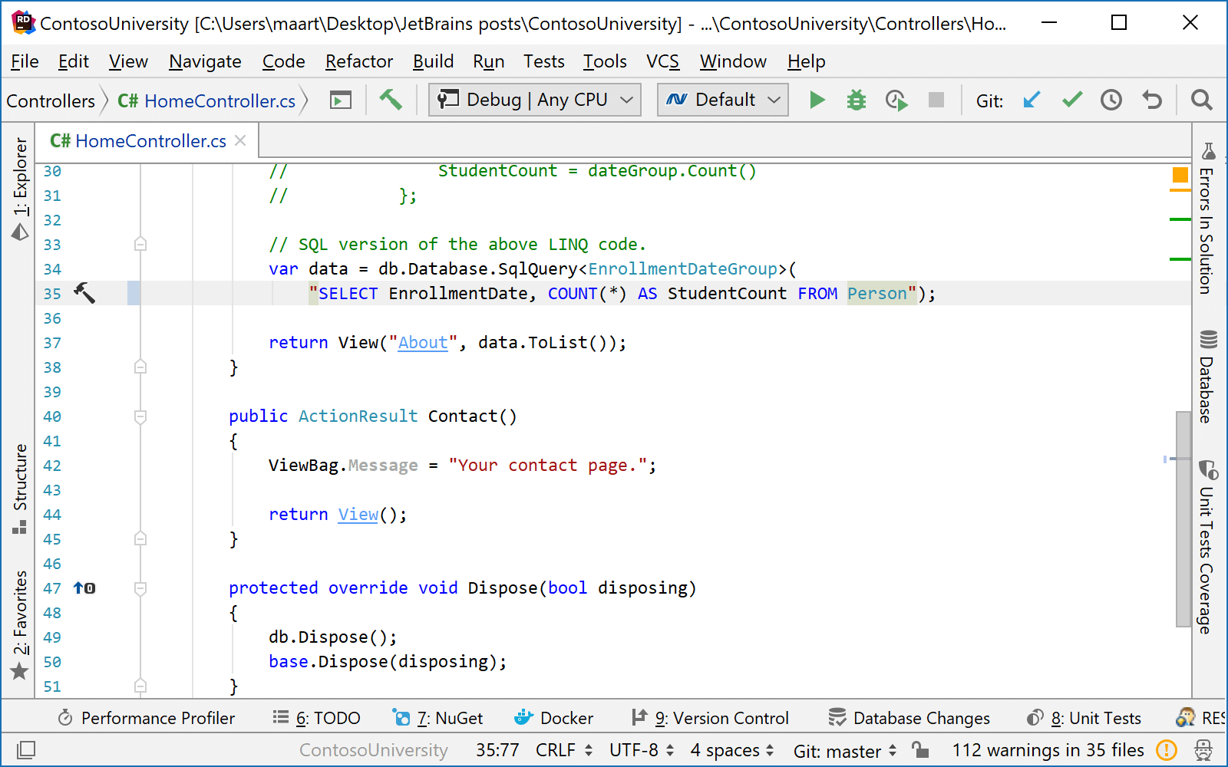Viewport: 1228px width, 767px height.
Task: Change CRLF line separator setting
Action: 564,750
